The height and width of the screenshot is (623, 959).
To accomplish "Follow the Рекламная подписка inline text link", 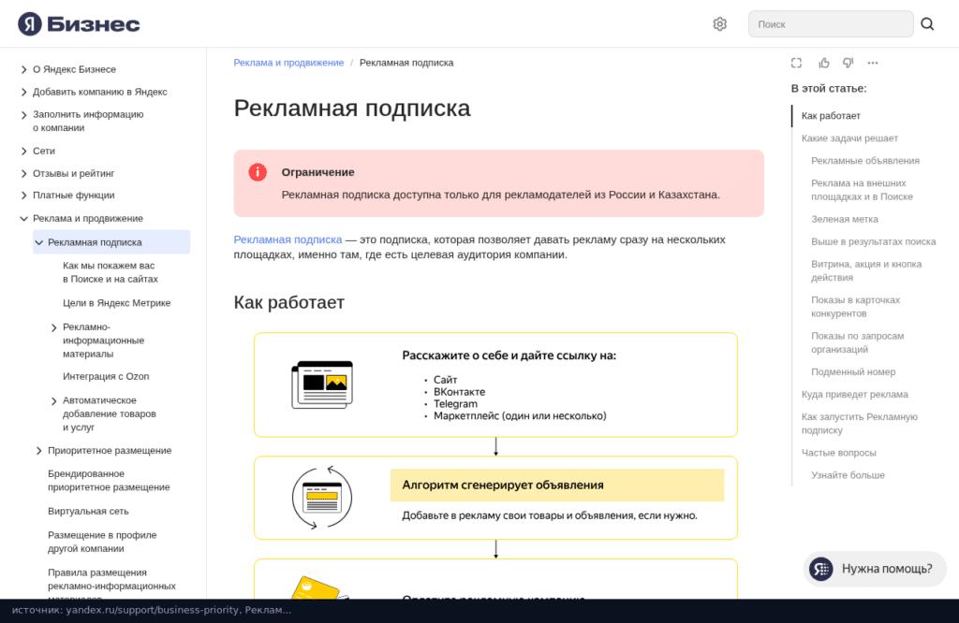I will 288,239.
